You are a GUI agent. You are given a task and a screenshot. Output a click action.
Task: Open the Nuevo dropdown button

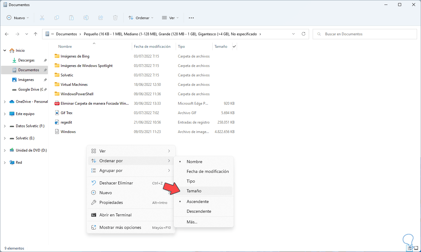pos(18,18)
